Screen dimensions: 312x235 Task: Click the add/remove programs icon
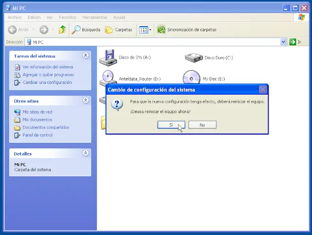(x=18, y=75)
